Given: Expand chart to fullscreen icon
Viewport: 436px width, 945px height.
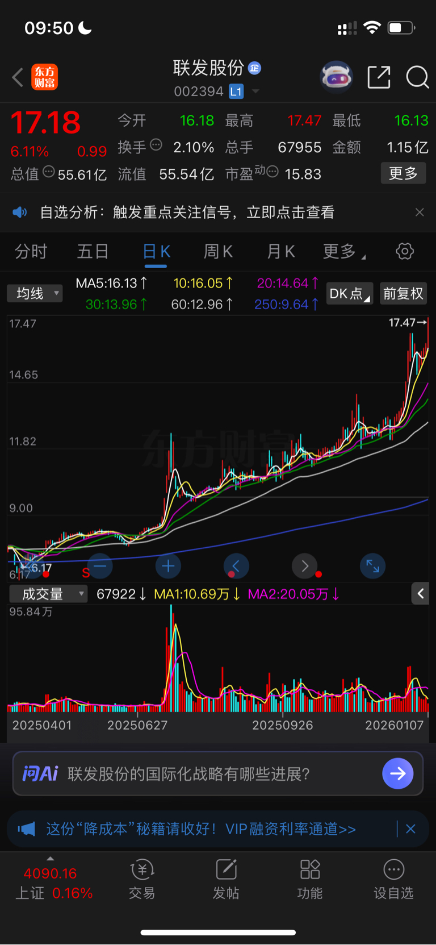Looking at the screenshot, I should pyautogui.click(x=372, y=566).
